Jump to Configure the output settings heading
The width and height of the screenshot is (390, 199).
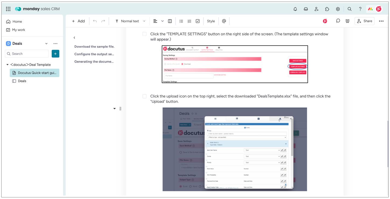pos(94,54)
